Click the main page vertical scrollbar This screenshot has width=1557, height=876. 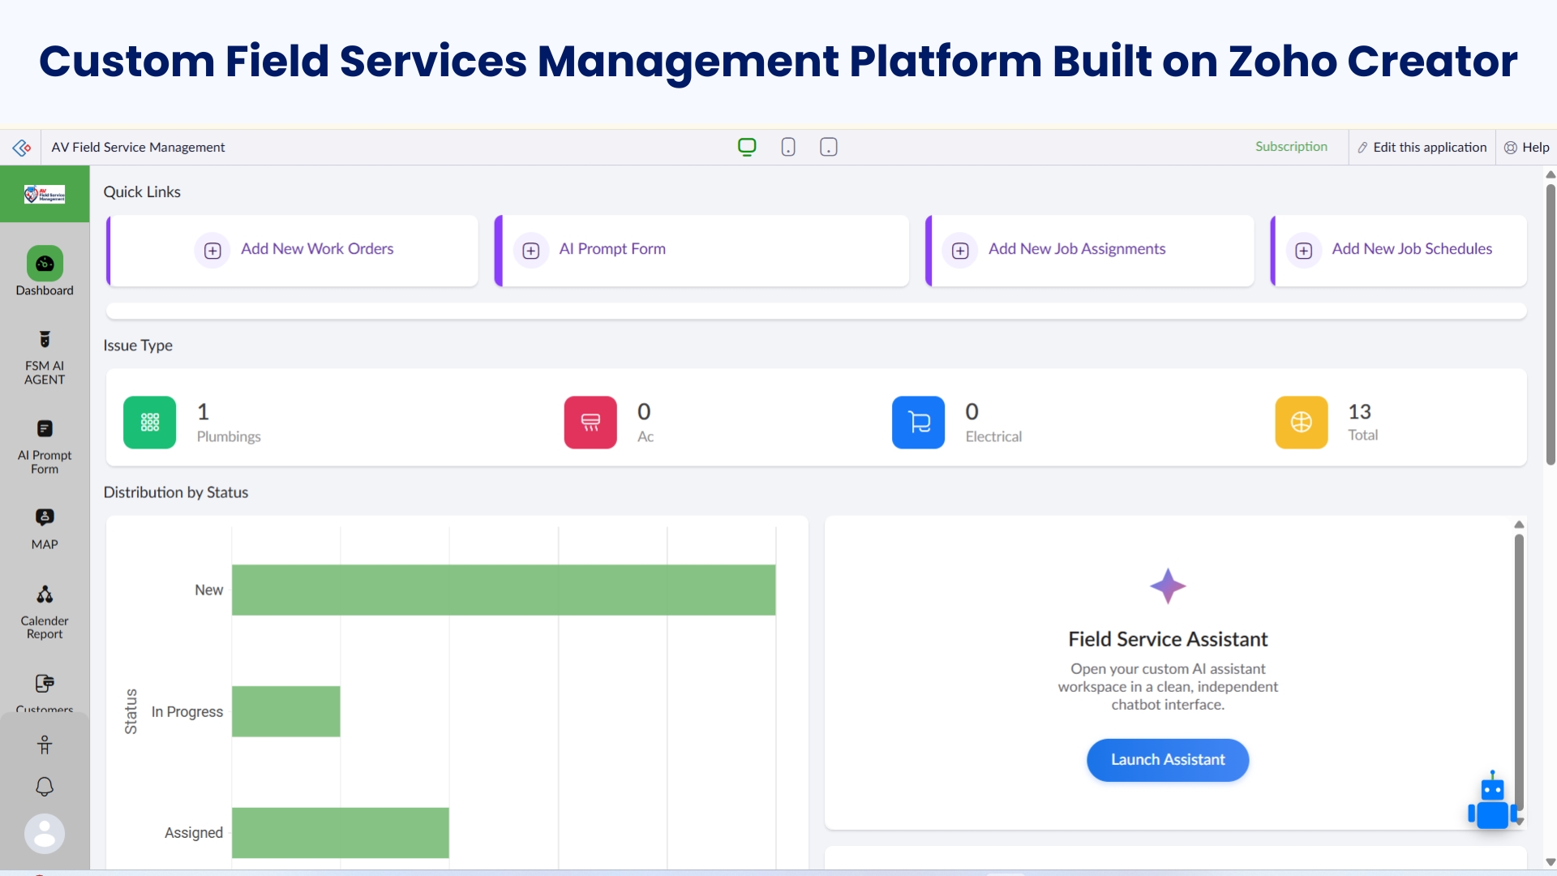(1551, 324)
